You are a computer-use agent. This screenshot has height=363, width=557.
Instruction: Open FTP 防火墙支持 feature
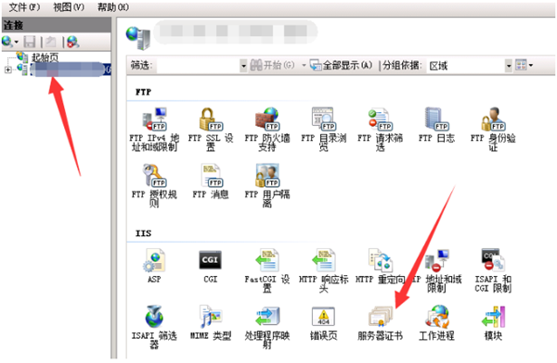tap(267, 130)
